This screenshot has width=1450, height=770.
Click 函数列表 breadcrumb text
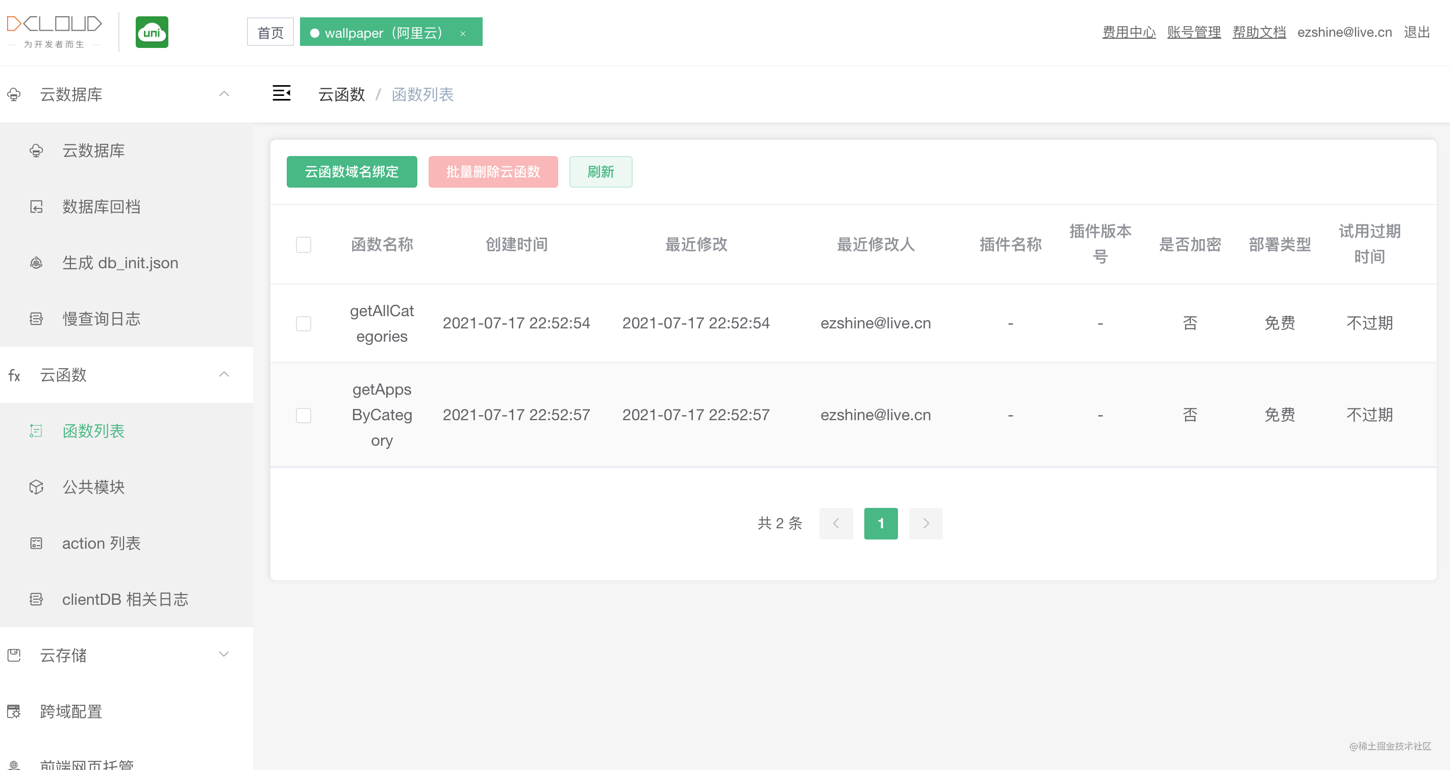point(423,94)
